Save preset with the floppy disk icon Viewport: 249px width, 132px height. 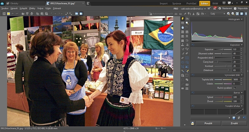(234, 118)
